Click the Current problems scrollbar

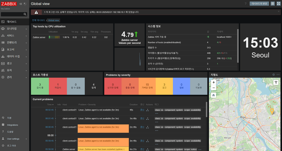[207, 109]
